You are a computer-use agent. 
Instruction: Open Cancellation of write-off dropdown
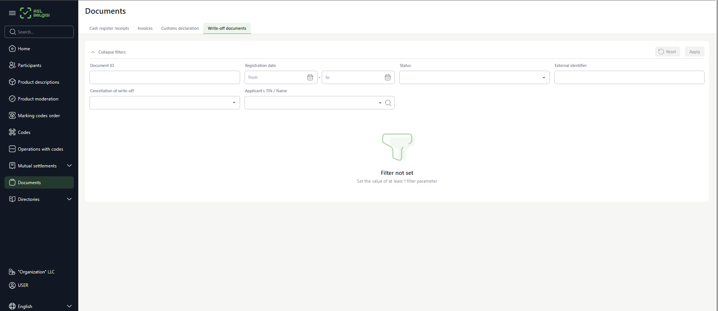(x=234, y=103)
